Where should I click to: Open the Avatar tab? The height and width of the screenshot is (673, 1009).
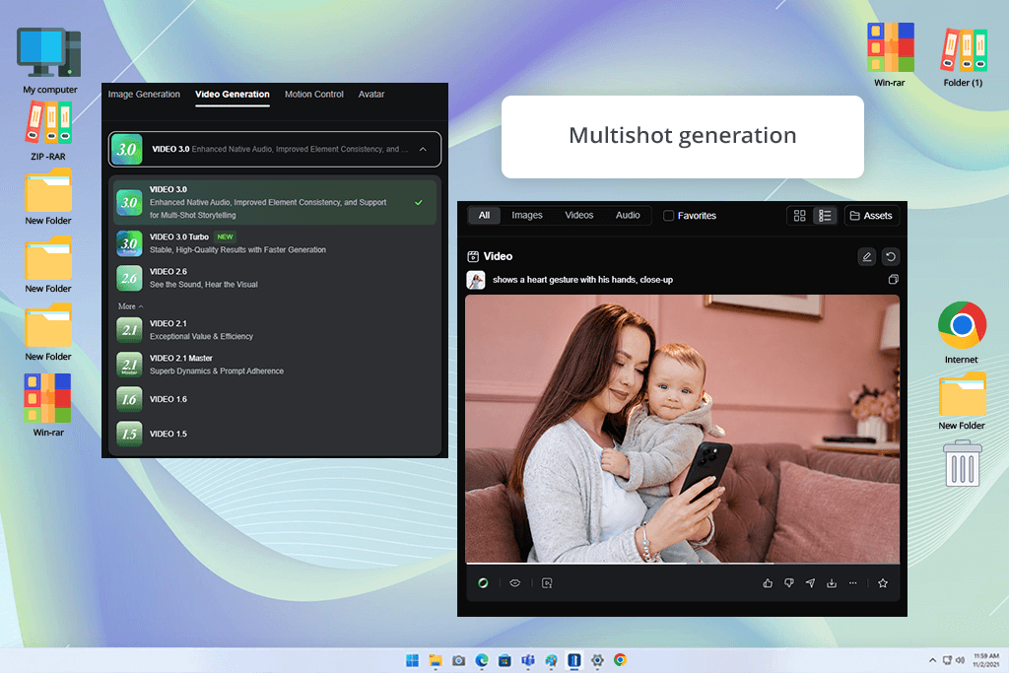tap(371, 94)
